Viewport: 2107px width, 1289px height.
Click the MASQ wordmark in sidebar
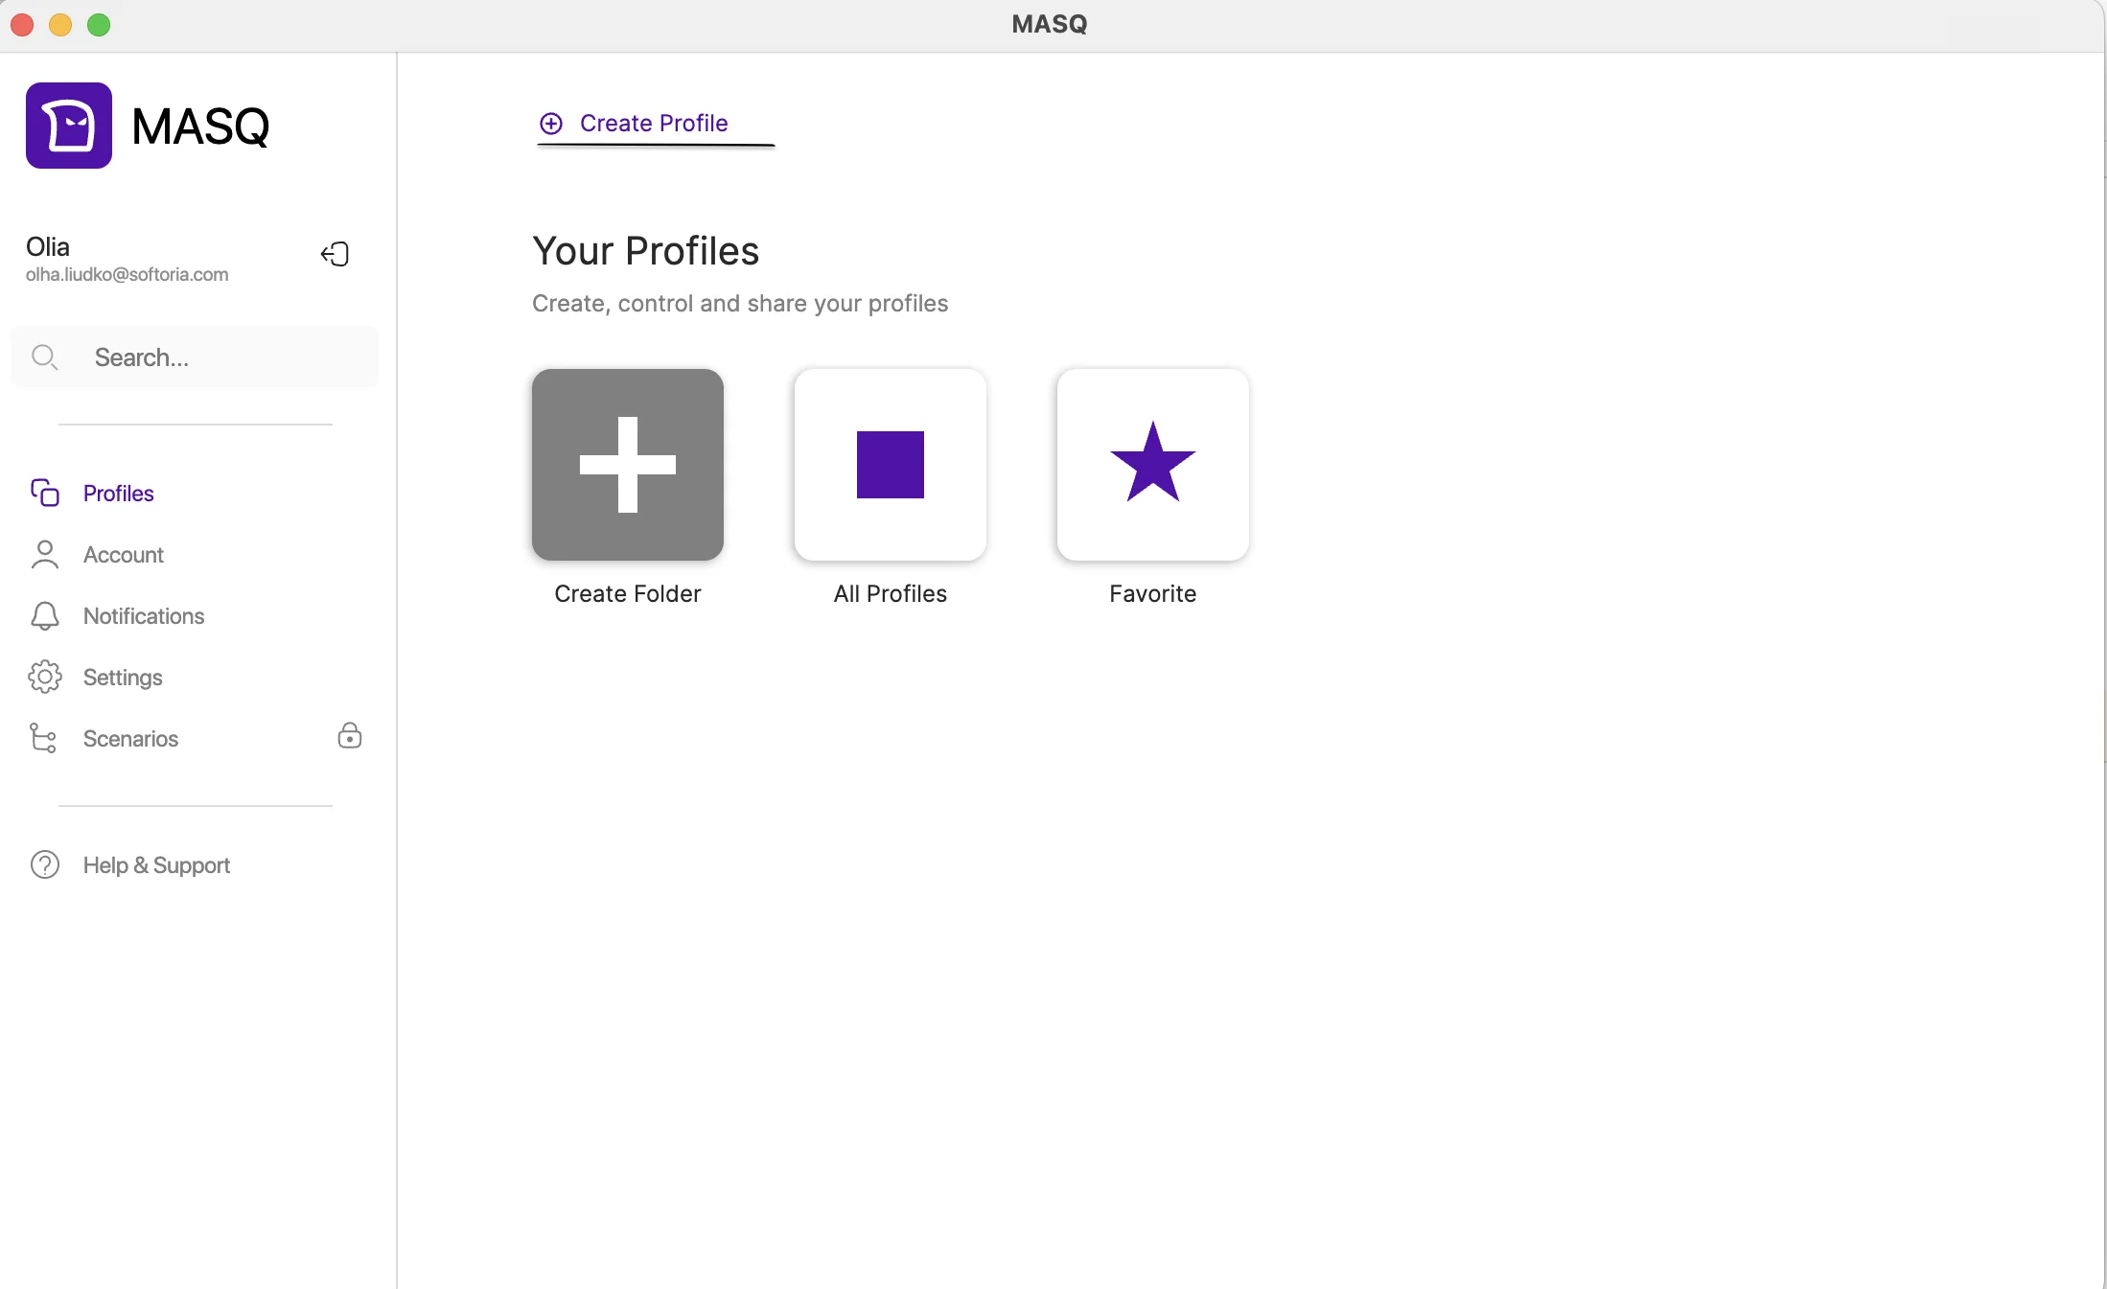[x=200, y=127]
